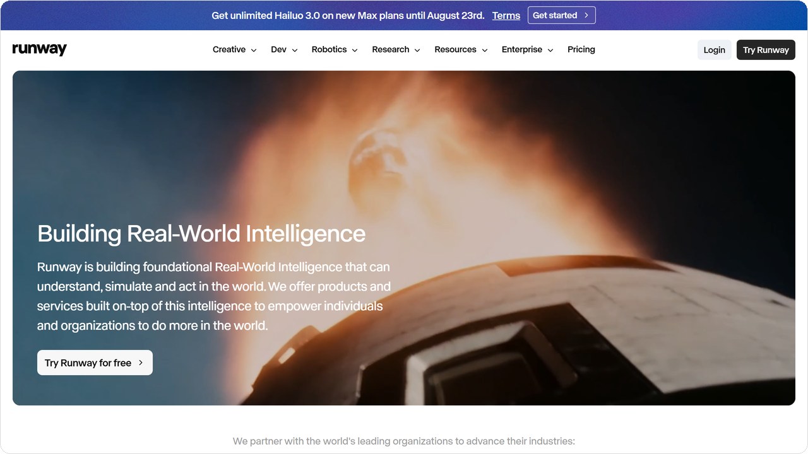Open the Enterprise menu

(x=522, y=50)
